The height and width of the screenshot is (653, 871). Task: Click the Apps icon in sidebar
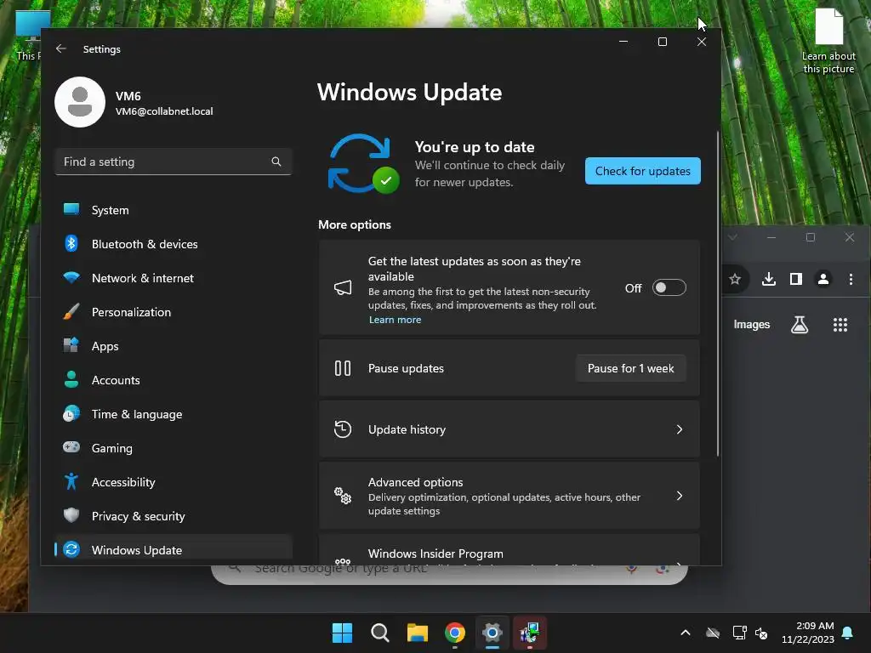pos(71,345)
